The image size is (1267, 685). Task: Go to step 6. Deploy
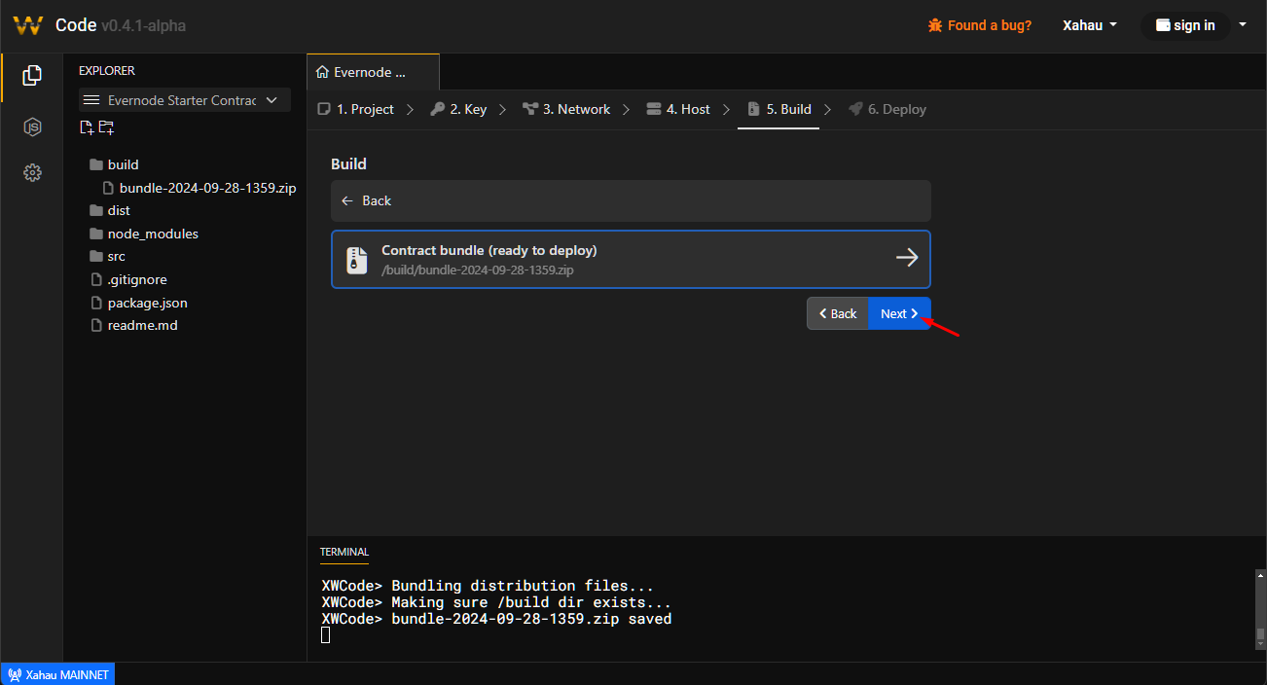pos(887,109)
